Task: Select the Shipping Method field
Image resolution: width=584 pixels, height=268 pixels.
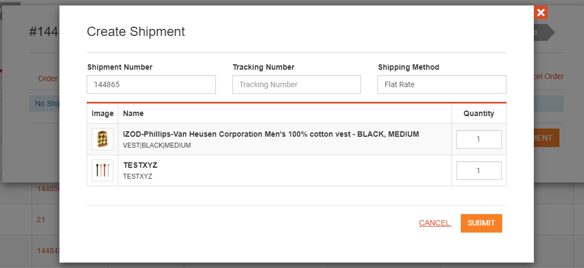Action: pyautogui.click(x=442, y=84)
